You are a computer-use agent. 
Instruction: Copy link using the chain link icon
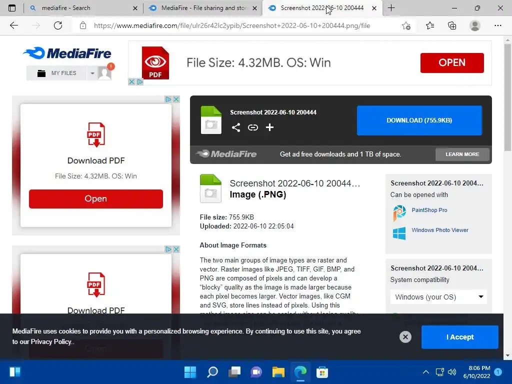click(x=252, y=127)
